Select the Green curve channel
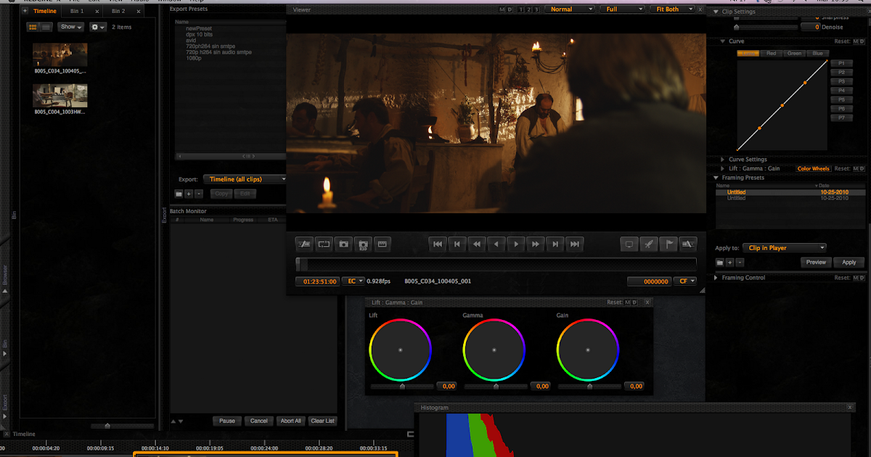The height and width of the screenshot is (457, 871). pos(795,53)
